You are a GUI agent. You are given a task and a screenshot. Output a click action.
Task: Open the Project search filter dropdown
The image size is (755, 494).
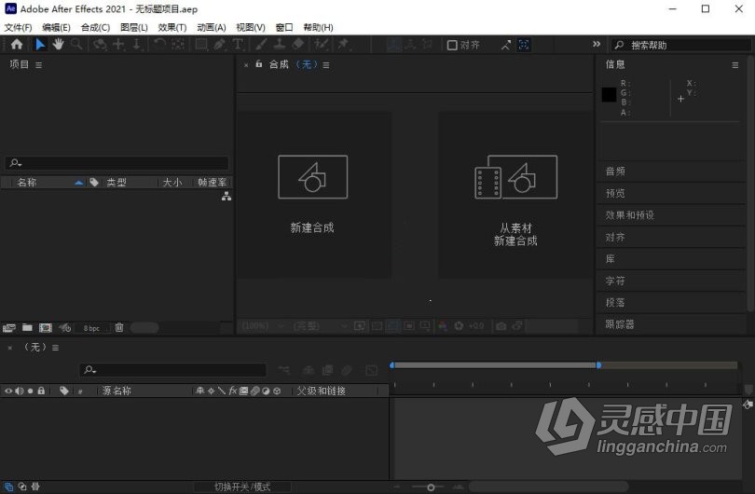pyautogui.click(x=16, y=163)
